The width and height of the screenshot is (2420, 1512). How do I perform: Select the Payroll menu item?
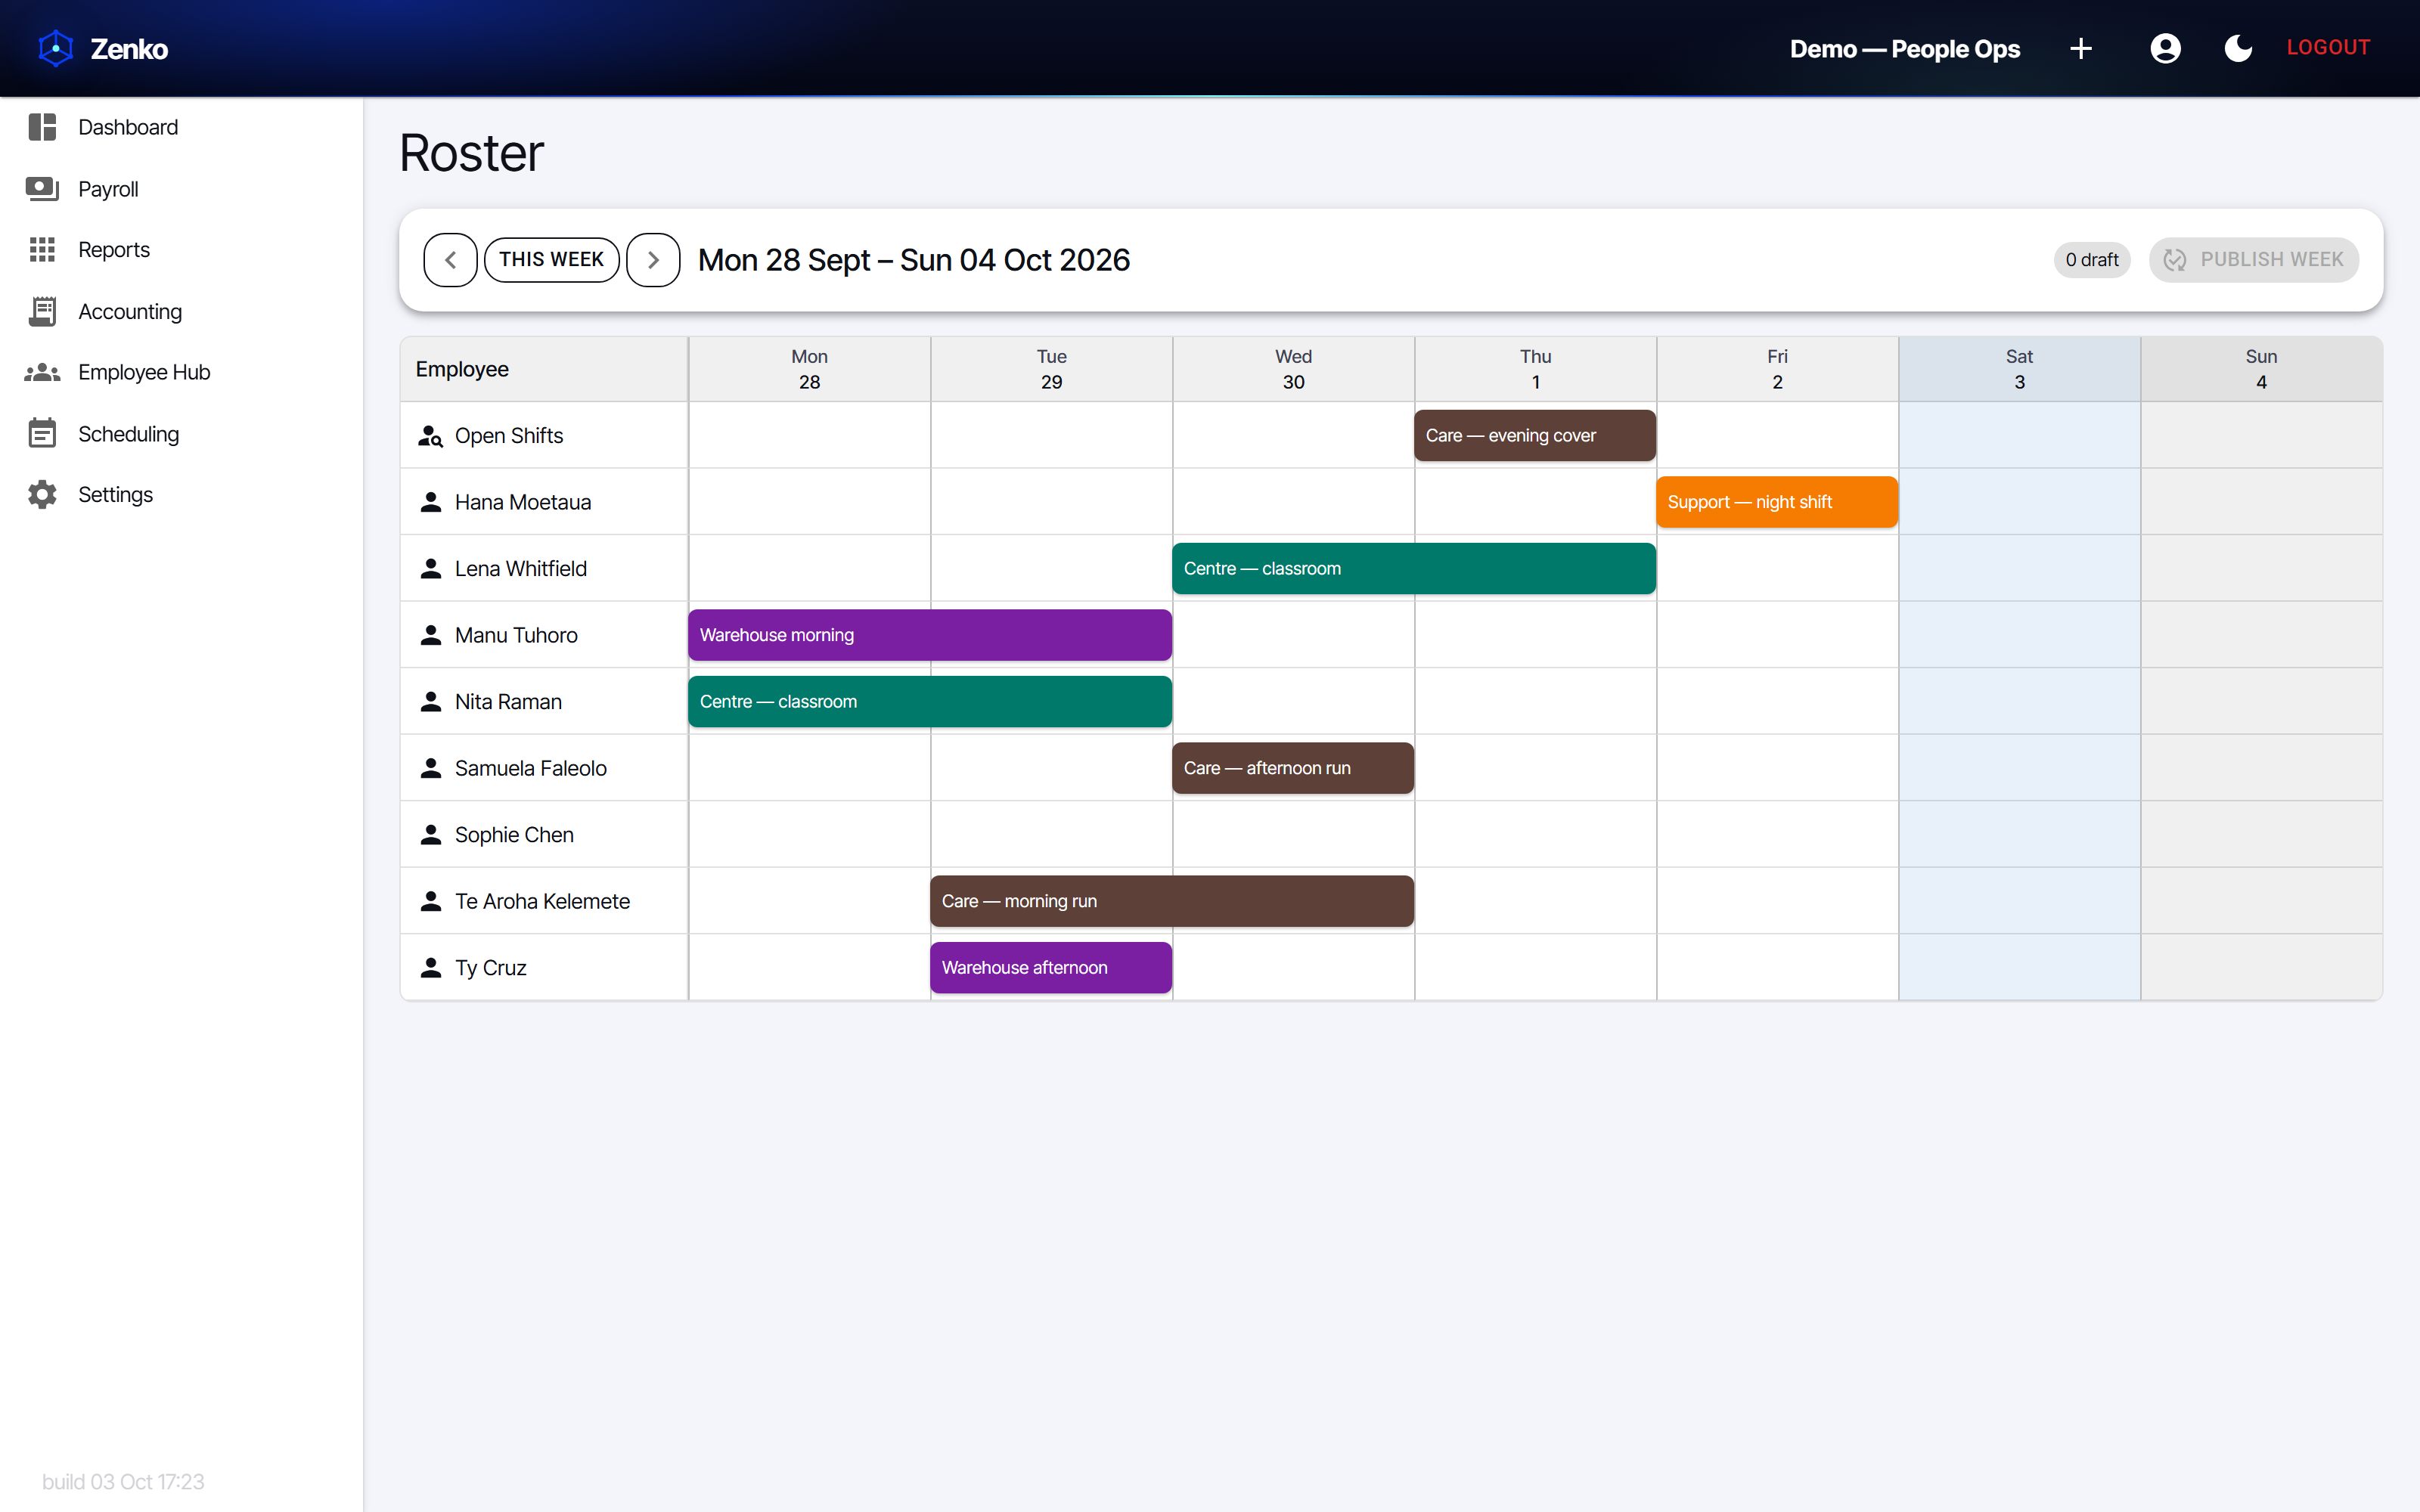[181, 189]
